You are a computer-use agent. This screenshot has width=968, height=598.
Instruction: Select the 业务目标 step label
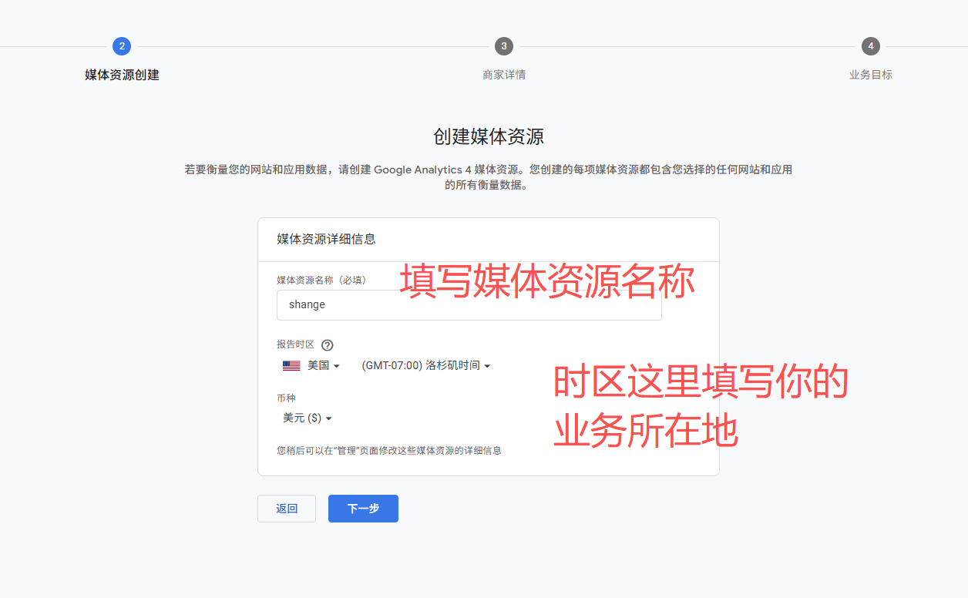(871, 75)
